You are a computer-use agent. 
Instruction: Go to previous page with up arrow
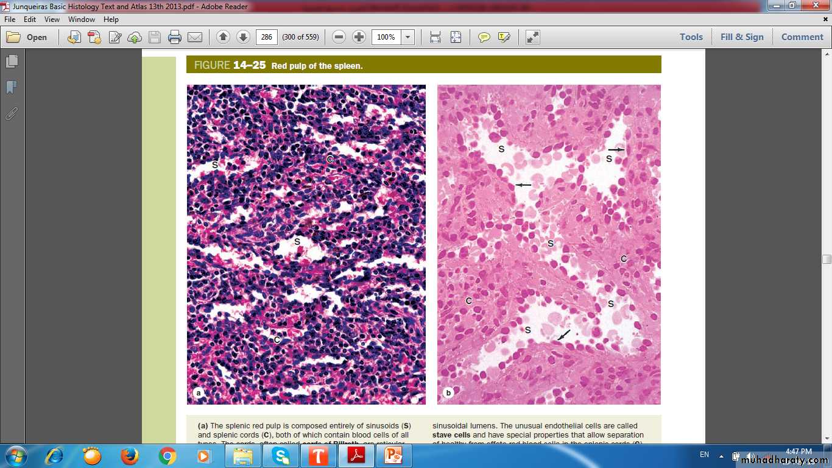coord(224,37)
